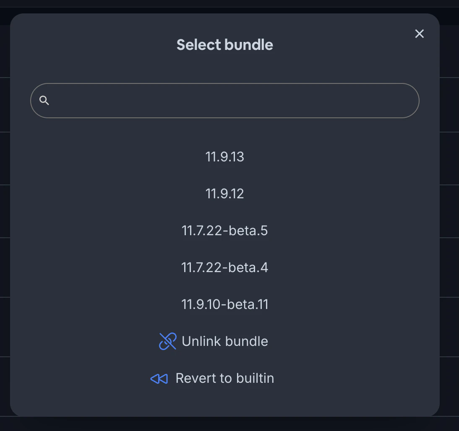Click Revert to builtin
Image resolution: width=459 pixels, height=431 pixels.
pos(225,378)
